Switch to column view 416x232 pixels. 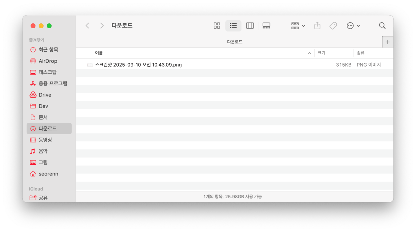point(250,26)
